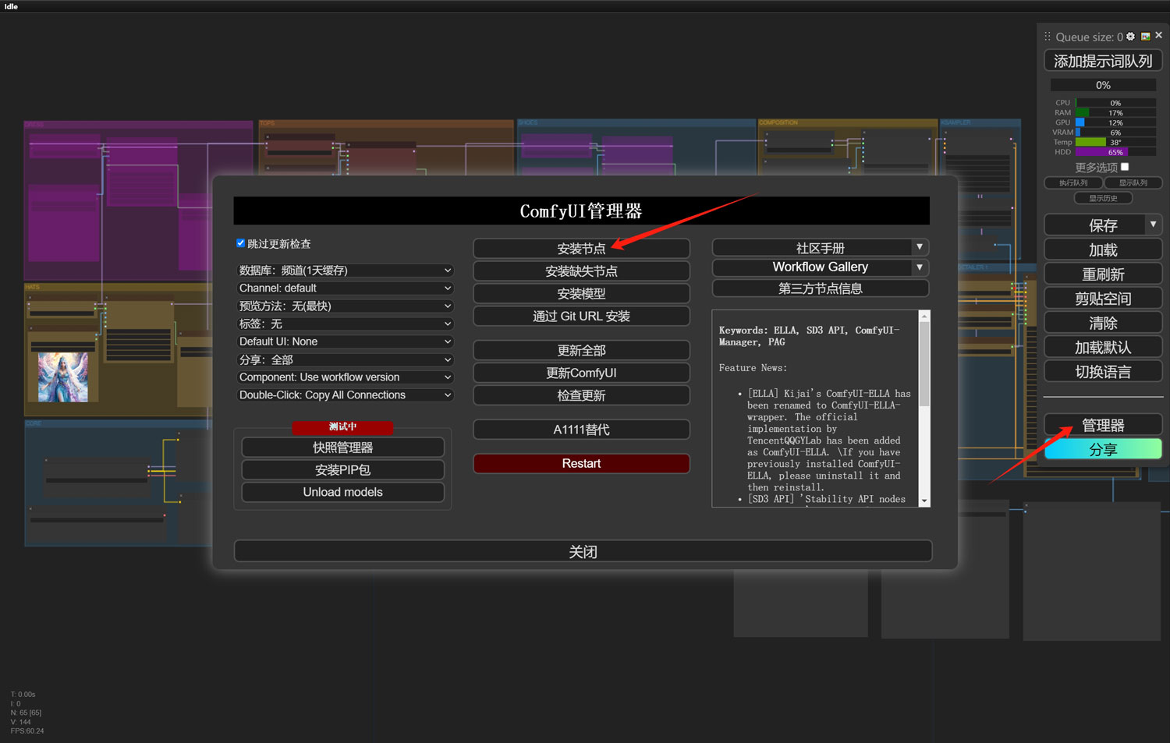Expand the Double-Click: Copy All Connections dropdown
Viewport: 1170px width, 743px height.
click(344, 395)
